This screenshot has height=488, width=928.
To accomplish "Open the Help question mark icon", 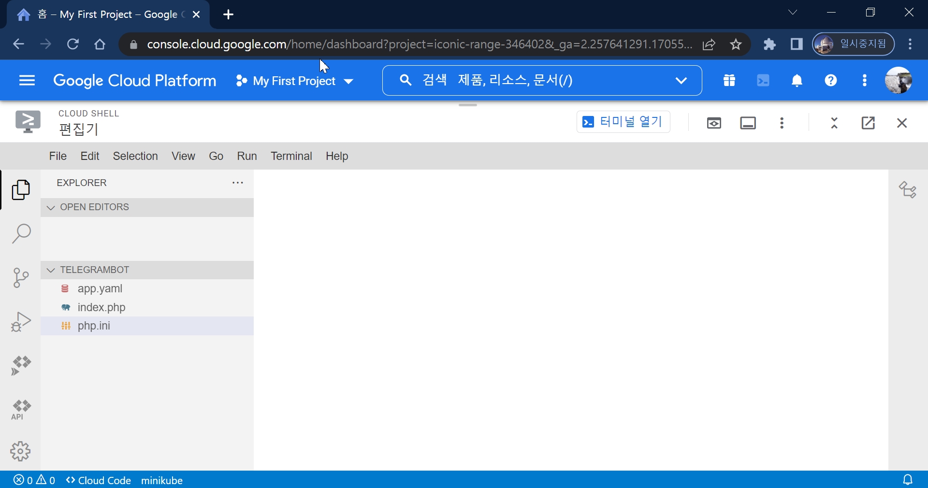I will point(831,80).
